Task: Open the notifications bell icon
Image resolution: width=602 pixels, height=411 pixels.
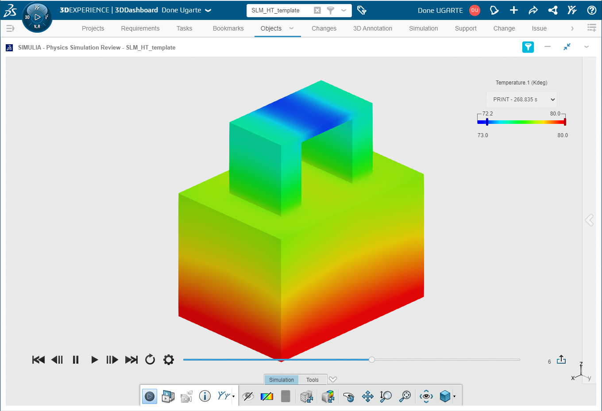Action: point(494,10)
